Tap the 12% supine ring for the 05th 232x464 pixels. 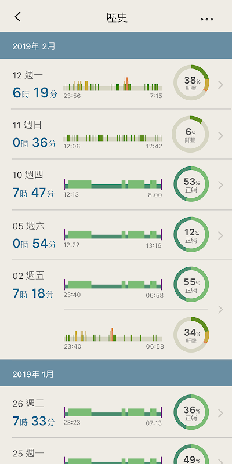pos(191,235)
